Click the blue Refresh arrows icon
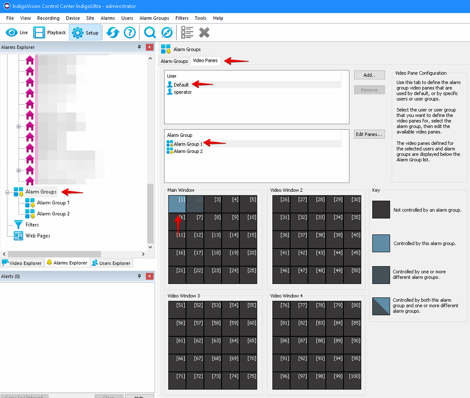This screenshot has height=398, width=470. coord(113,32)
